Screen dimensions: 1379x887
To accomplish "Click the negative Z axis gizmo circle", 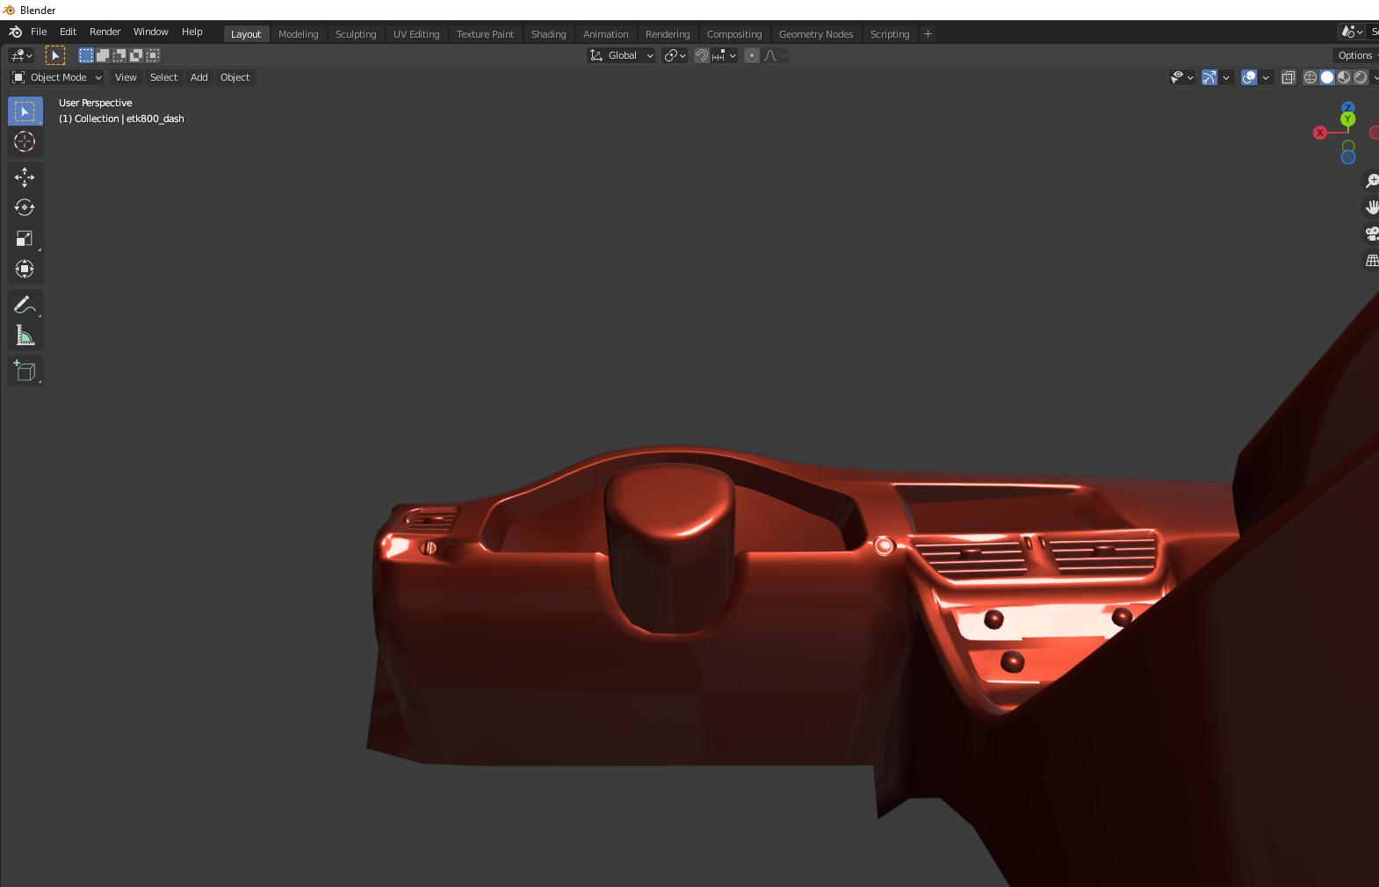I will (1348, 158).
